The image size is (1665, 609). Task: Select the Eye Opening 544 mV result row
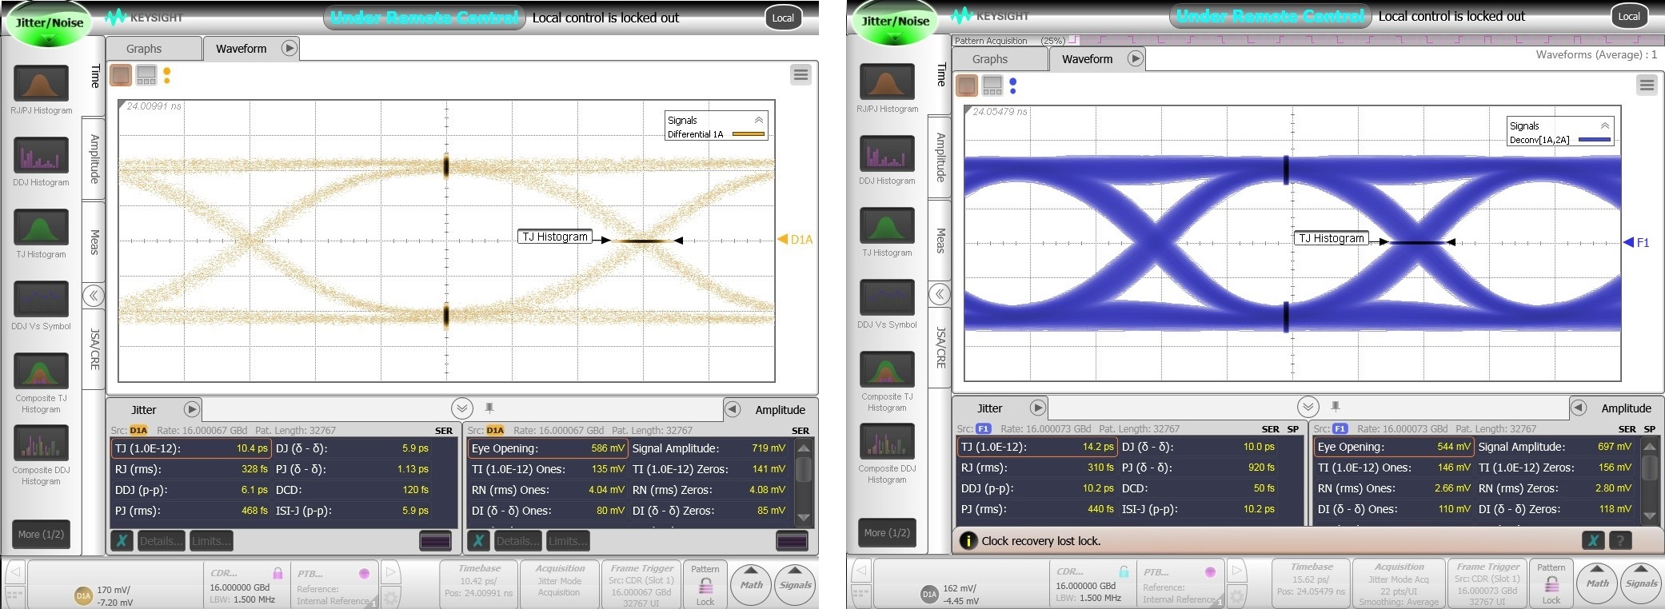[x=1392, y=447]
